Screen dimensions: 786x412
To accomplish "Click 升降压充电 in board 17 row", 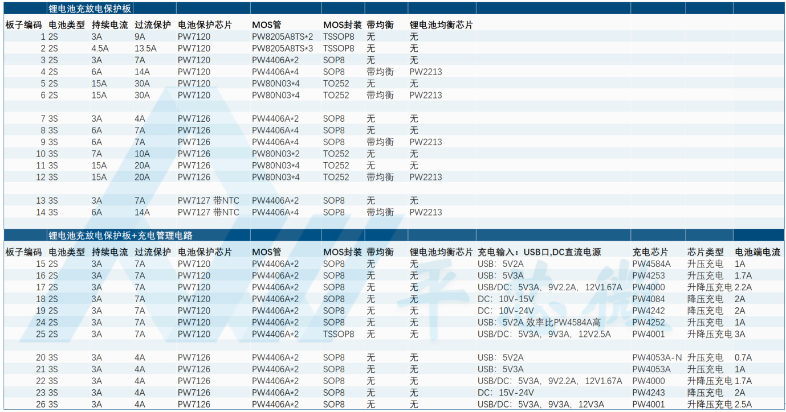I will pyautogui.click(x=710, y=287).
